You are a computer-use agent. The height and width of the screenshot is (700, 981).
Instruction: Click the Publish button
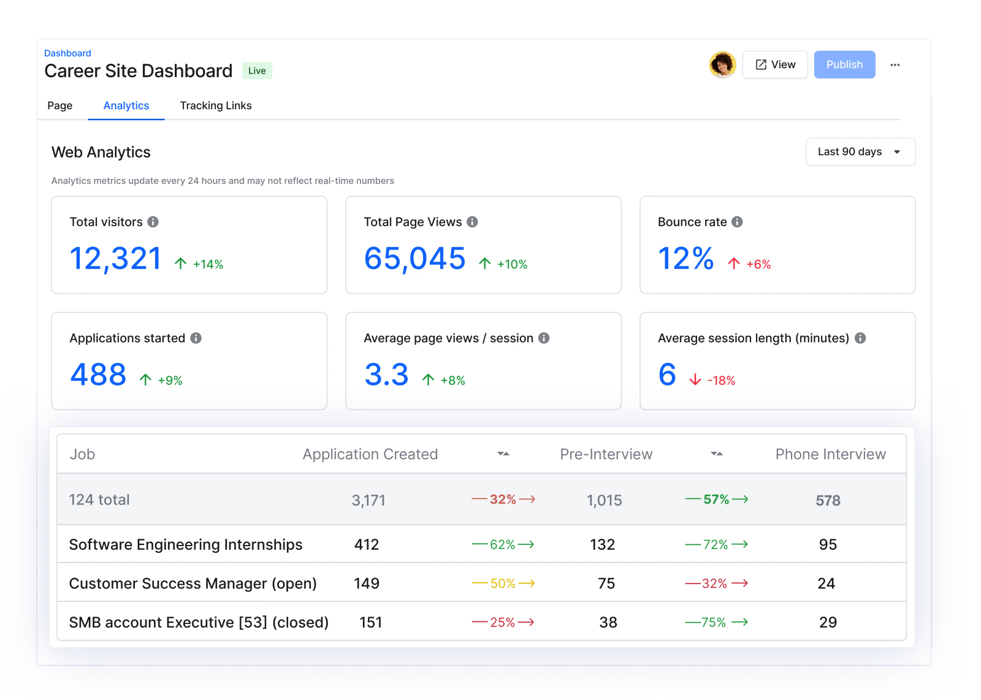pyautogui.click(x=844, y=64)
